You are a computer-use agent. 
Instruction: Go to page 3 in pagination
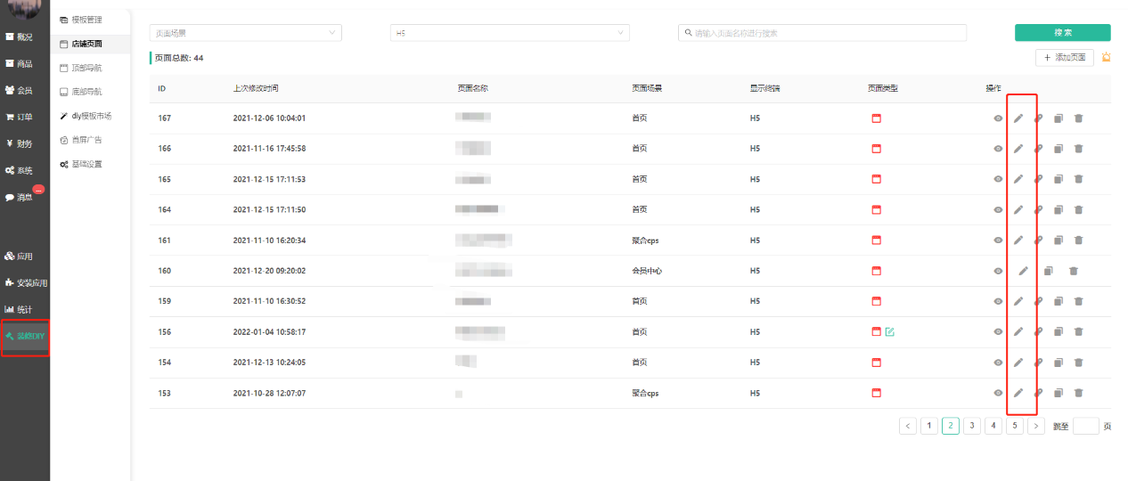point(972,426)
